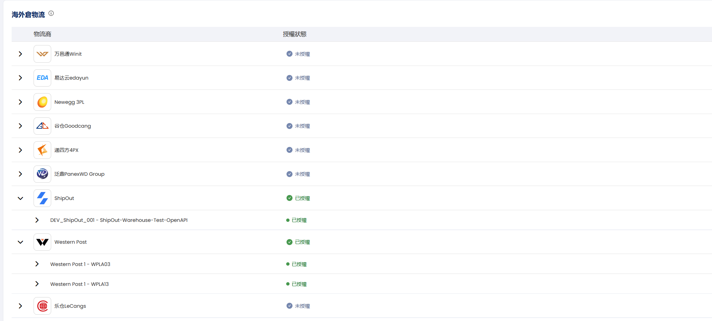Click the 万邑通Winit logo icon
712x321 pixels.
[42, 54]
